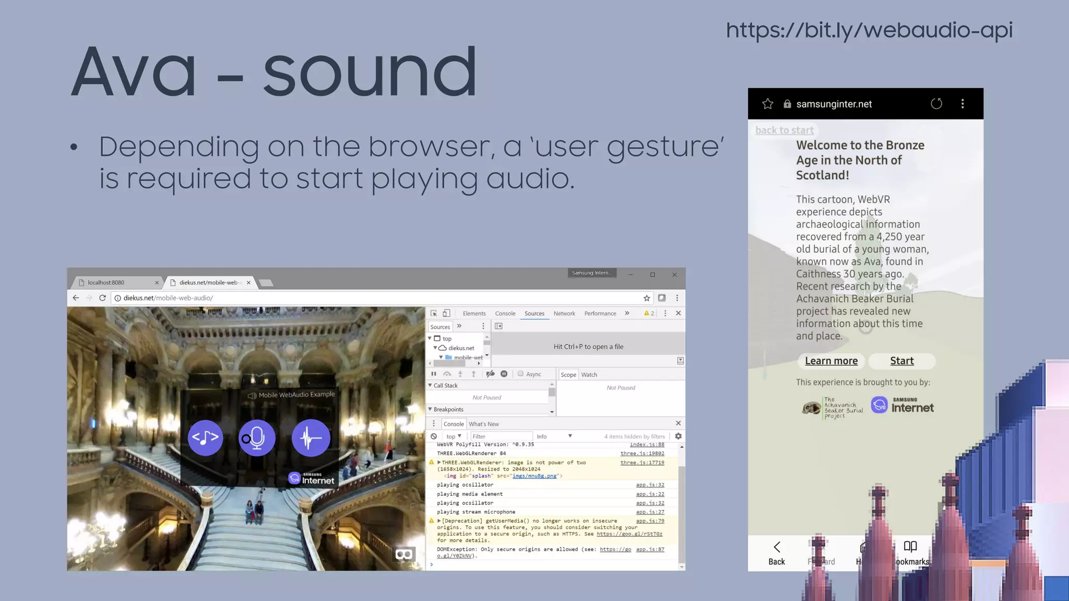Open the Watch pane tab

pos(589,375)
